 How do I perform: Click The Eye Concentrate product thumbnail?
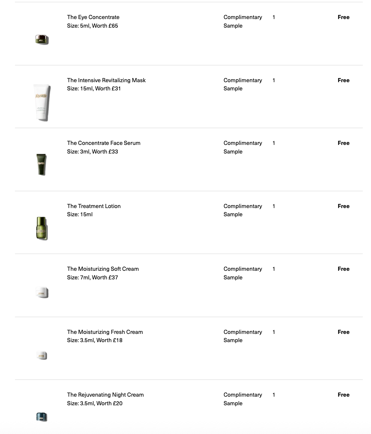[x=42, y=39]
